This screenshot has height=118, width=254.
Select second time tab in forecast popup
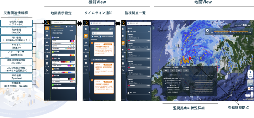coord(172,70)
